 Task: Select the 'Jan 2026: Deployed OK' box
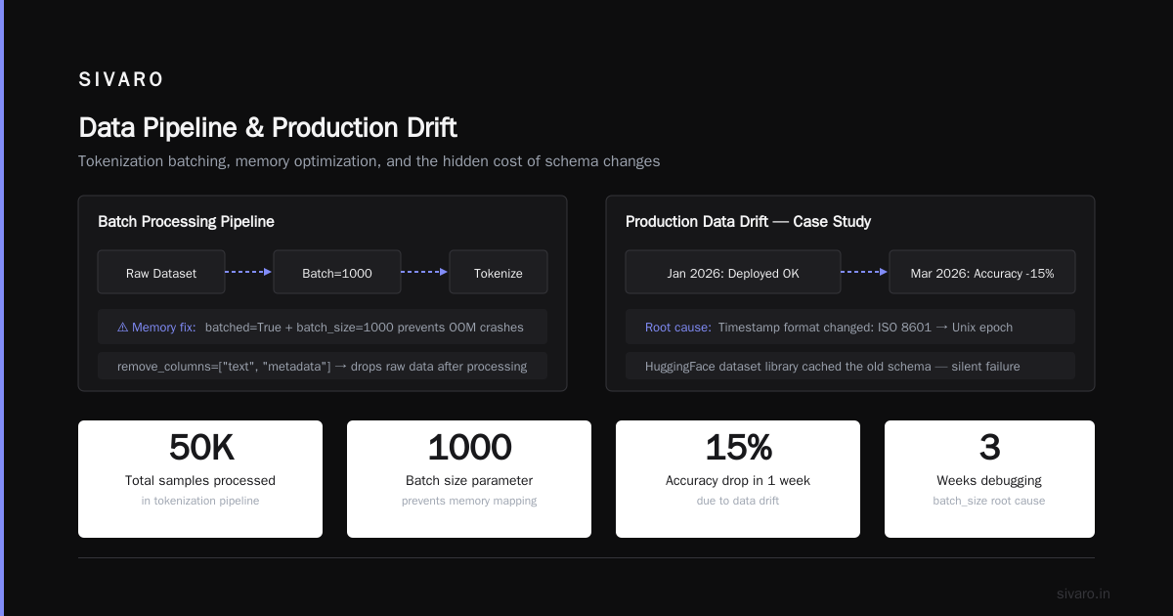733,273
